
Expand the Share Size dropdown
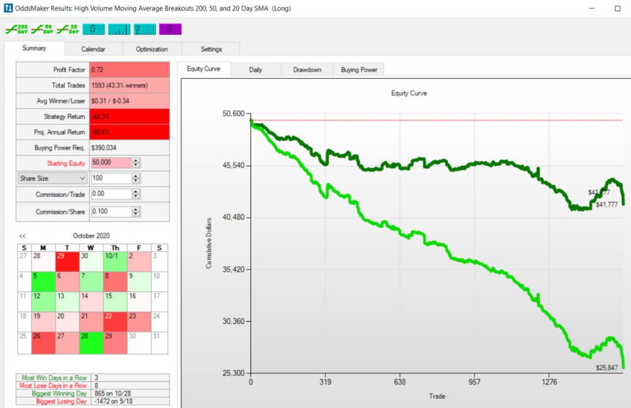(52, 178)
